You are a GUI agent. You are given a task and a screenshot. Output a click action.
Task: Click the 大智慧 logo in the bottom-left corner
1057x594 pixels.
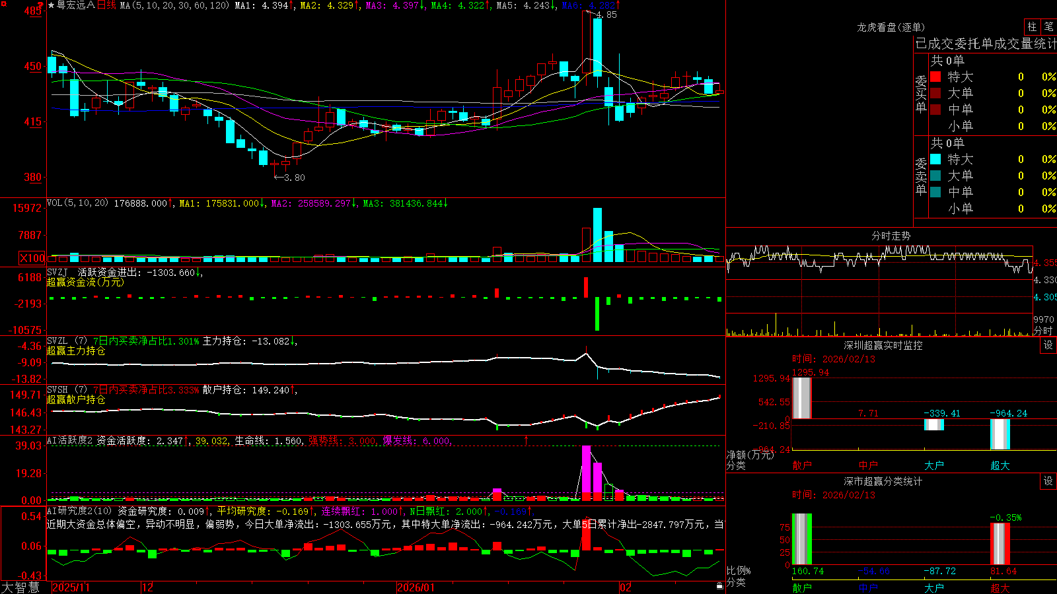tap(20, 587)
